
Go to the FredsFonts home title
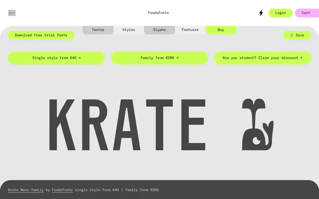[159, 13]
